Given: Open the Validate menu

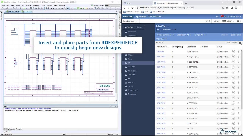Looking at the screenshot, I should point(62,5).
